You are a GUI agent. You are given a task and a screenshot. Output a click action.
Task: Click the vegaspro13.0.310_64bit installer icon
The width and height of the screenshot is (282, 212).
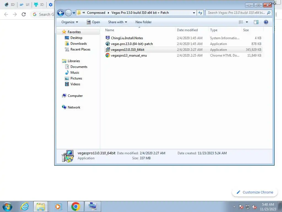click(108, 49)
